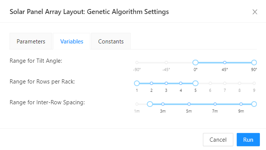Click the tilt angle handle at 0°
Viewport: 266px width, 150px height.
point(195,62)
